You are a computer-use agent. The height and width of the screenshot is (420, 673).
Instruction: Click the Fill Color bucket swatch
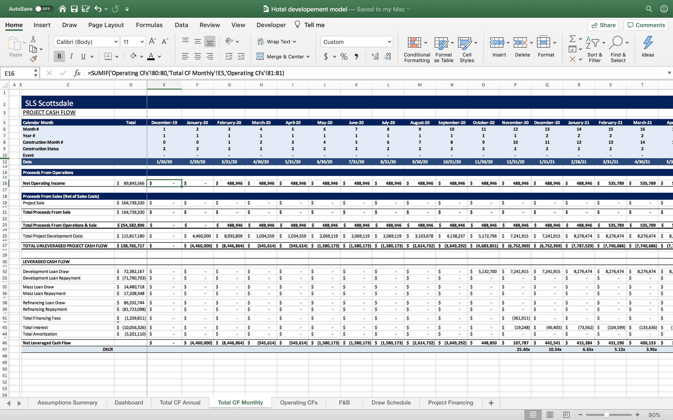click(x=133, y=56)
